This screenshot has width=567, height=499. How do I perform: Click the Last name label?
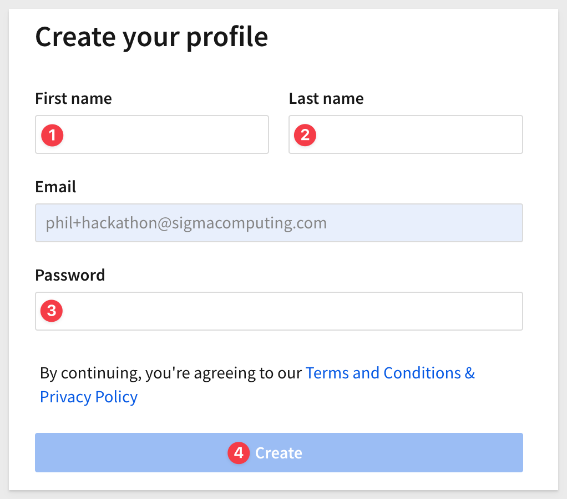pos(326,98)
